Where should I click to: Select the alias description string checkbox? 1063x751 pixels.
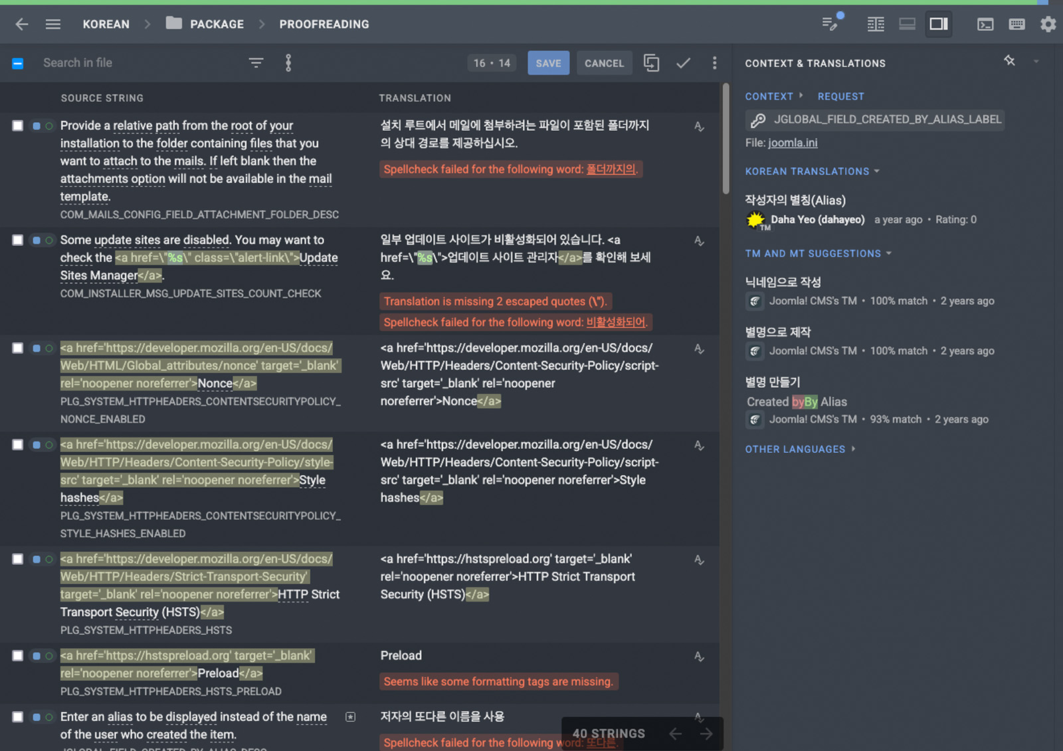pyautogui.click(x=18, y=716)
